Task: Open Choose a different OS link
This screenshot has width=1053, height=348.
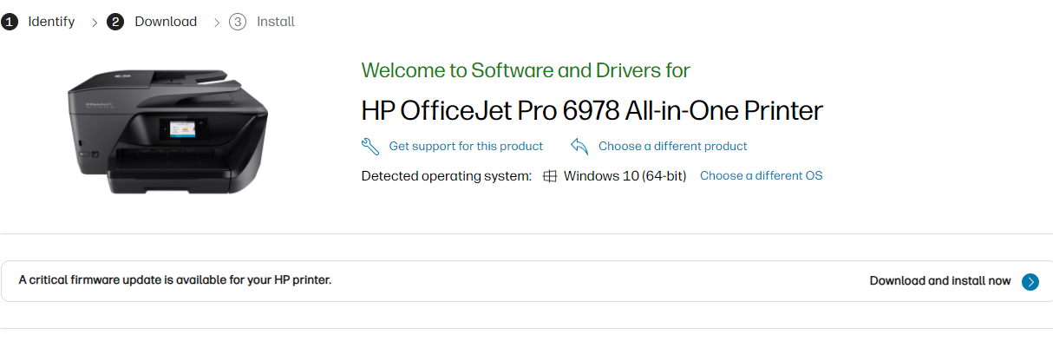Action: (x=761, y=176)
